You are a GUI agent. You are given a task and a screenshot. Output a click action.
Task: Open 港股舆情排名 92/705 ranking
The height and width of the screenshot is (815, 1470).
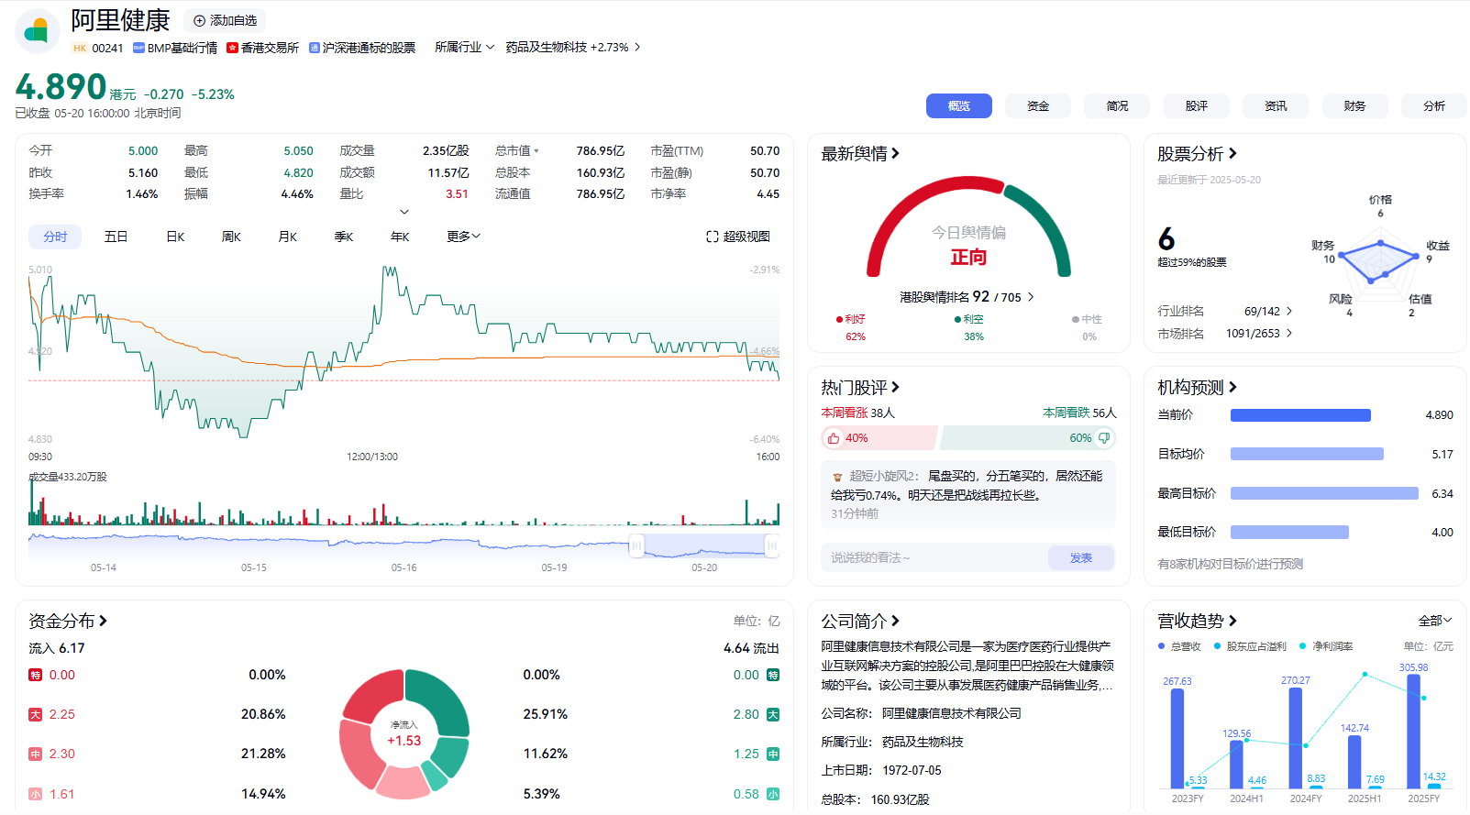967,297
